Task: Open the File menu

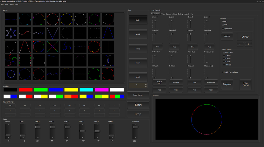Action: pyautogui.click(x=2, y=5)
